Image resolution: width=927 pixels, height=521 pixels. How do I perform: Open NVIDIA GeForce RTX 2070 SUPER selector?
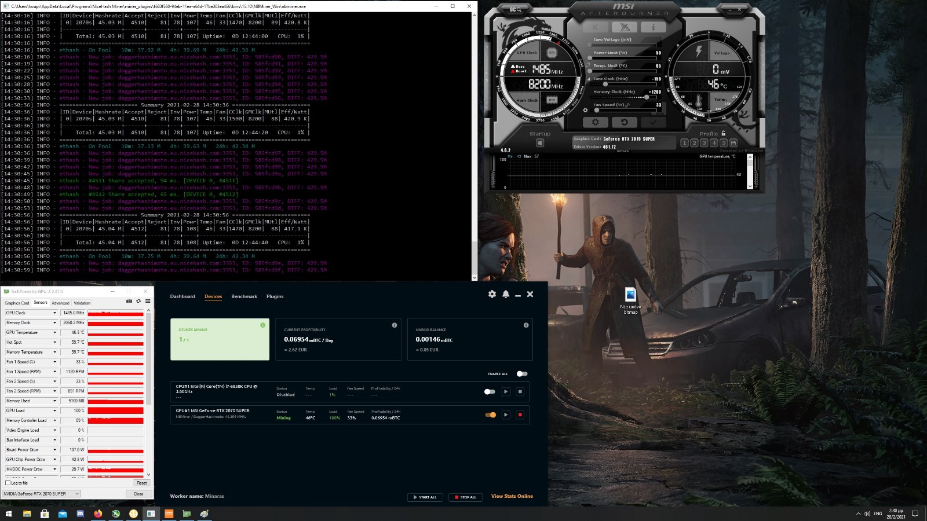(41, 494)
